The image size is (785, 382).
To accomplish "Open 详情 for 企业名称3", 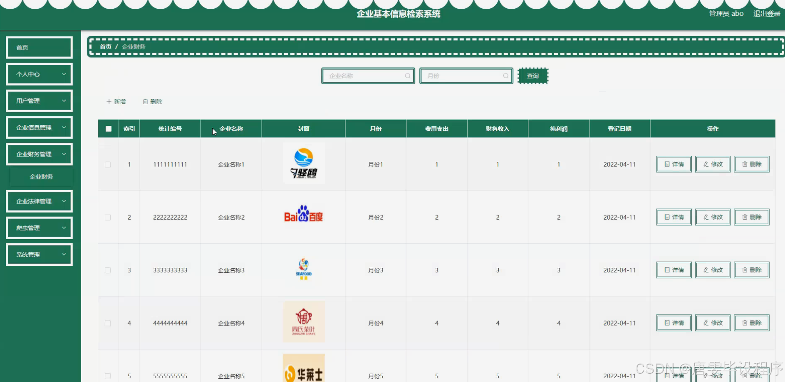I will point(674,270).
